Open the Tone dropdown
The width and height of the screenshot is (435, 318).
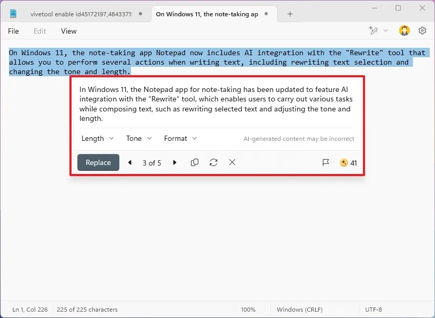tap(138, 138)
